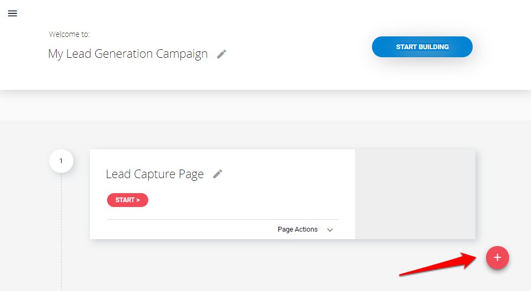Click blank header area between title and START BUILDING

(x=298, y=48)
